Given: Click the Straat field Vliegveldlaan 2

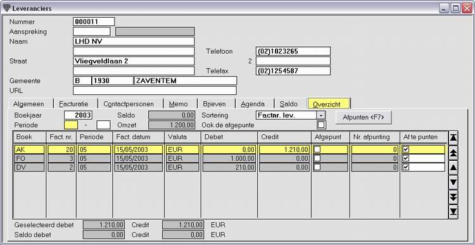Looking at the screenshot, I should (134, 61).
